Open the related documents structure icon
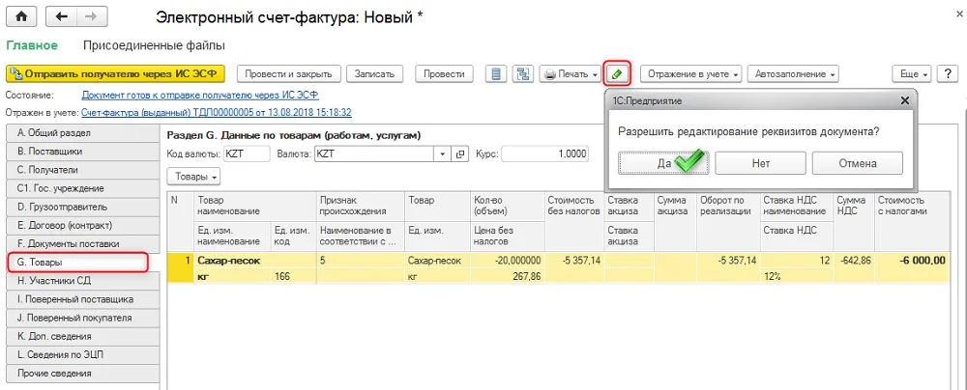 click(x=523, y=74)
